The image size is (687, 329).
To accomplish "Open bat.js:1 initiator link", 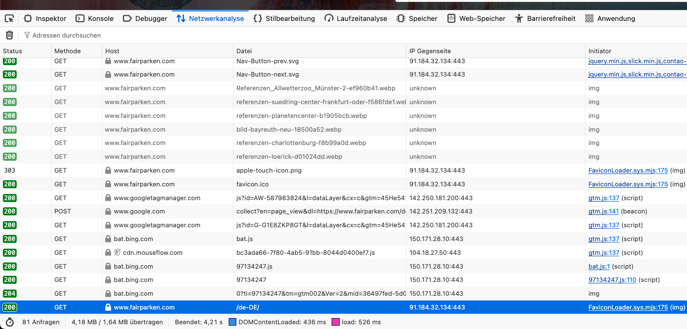I will tap(599, 266).
